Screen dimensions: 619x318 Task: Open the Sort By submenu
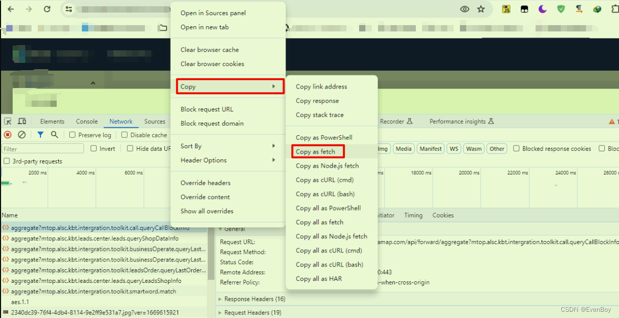(x=228, y=146)
